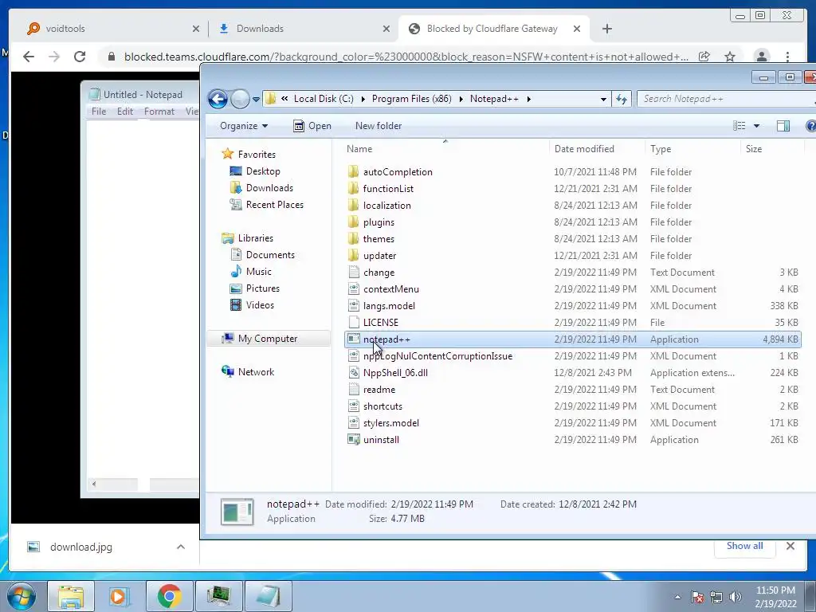
Task: Select the autoCompletion folder icon
Action: (353, 172)
